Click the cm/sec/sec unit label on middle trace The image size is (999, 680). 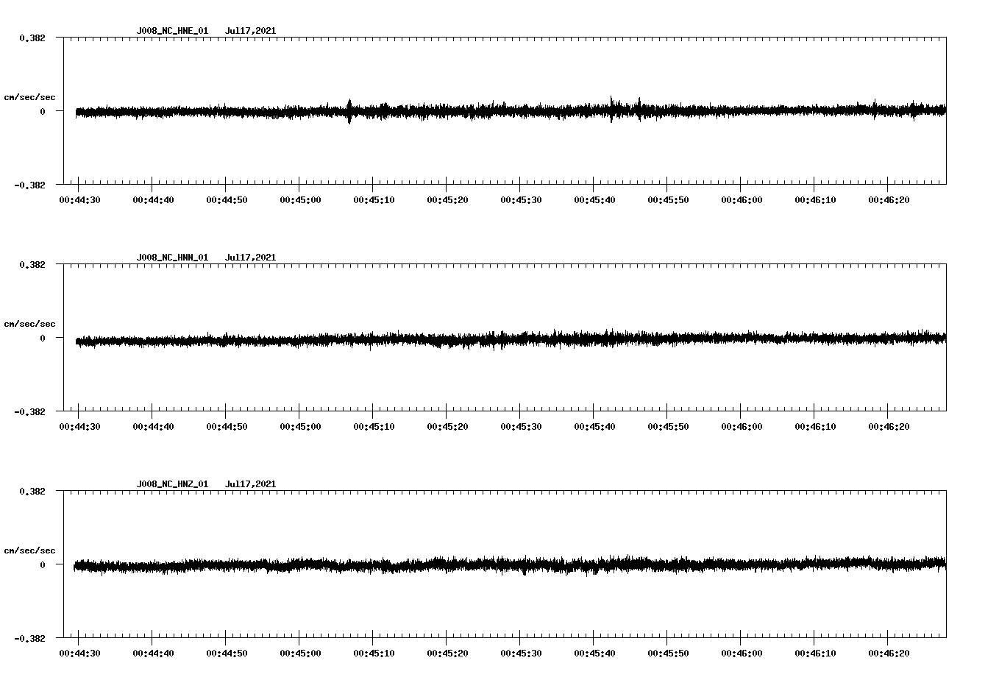pos(30,322)
